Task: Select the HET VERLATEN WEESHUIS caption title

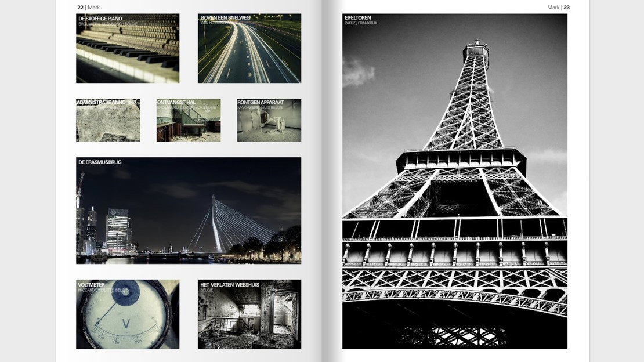Action: pyautogui.click(x=230, y=285)
